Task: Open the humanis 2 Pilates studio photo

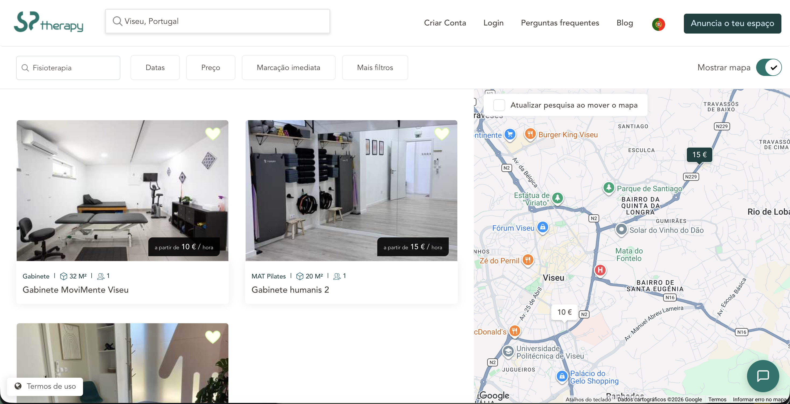Action: pyautogui.click(x=351, y=190)
